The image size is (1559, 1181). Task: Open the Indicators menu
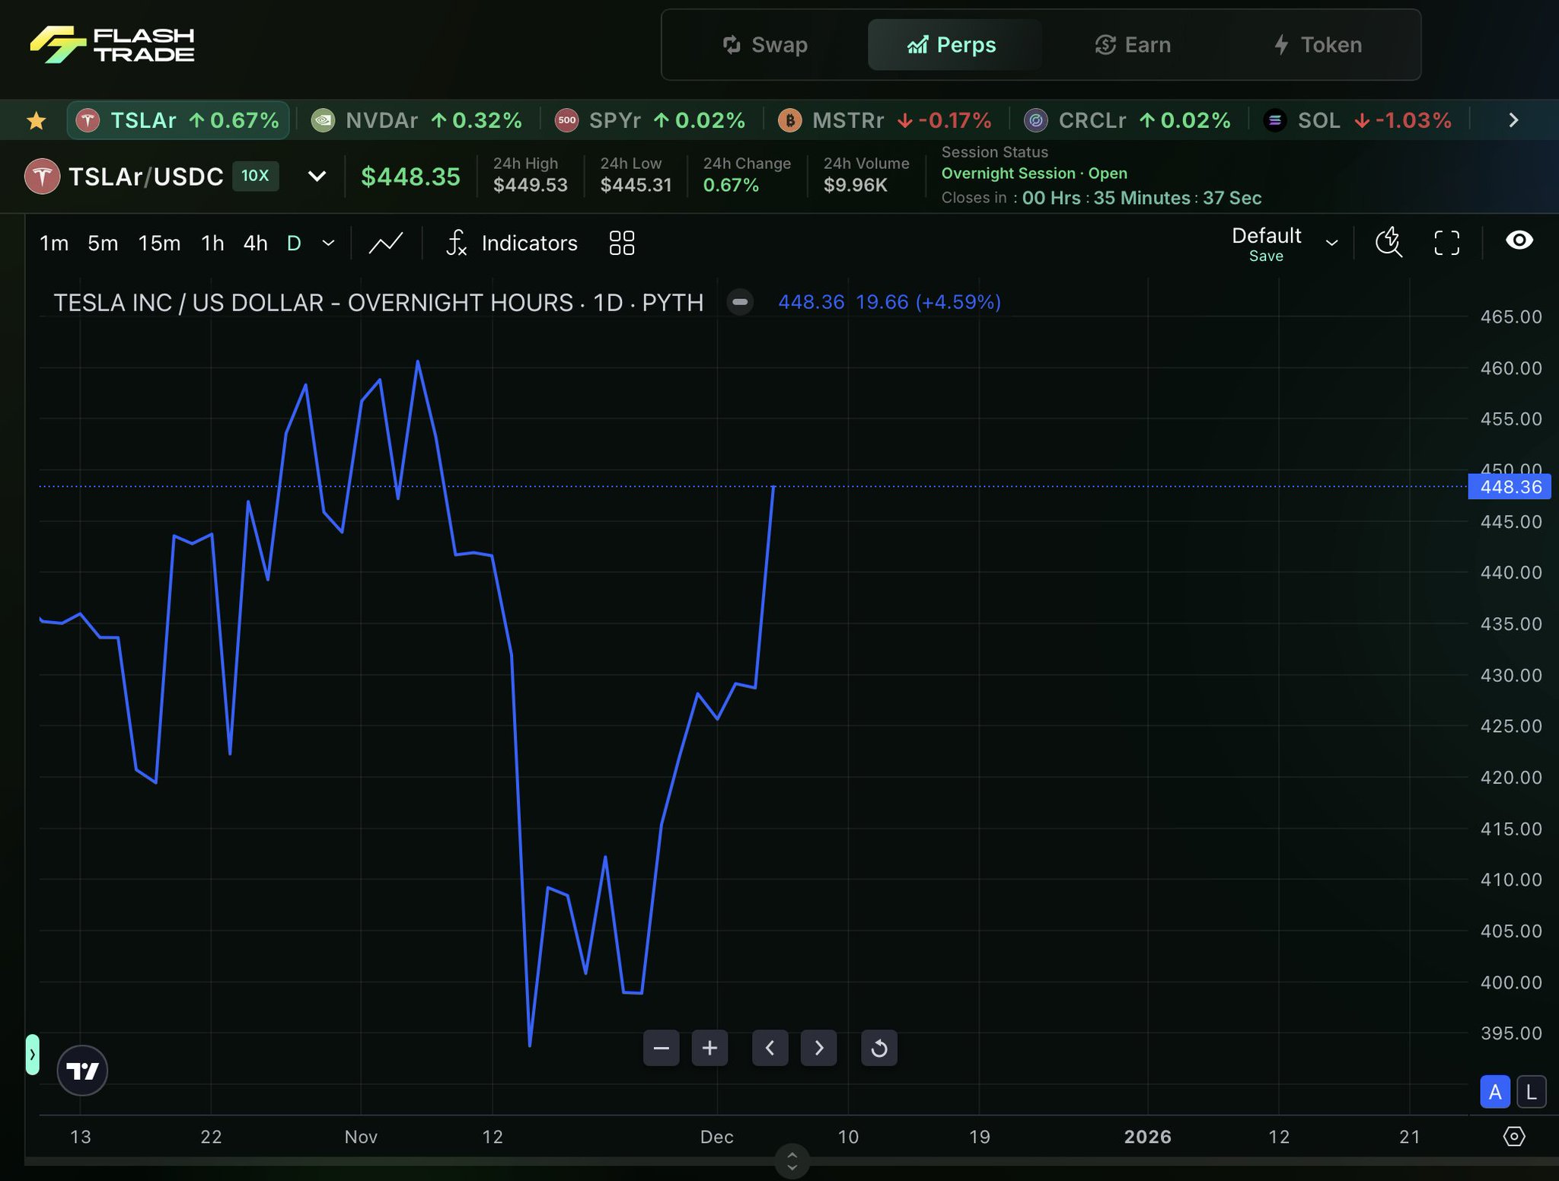pyautogui.click(x=512, y=244)
